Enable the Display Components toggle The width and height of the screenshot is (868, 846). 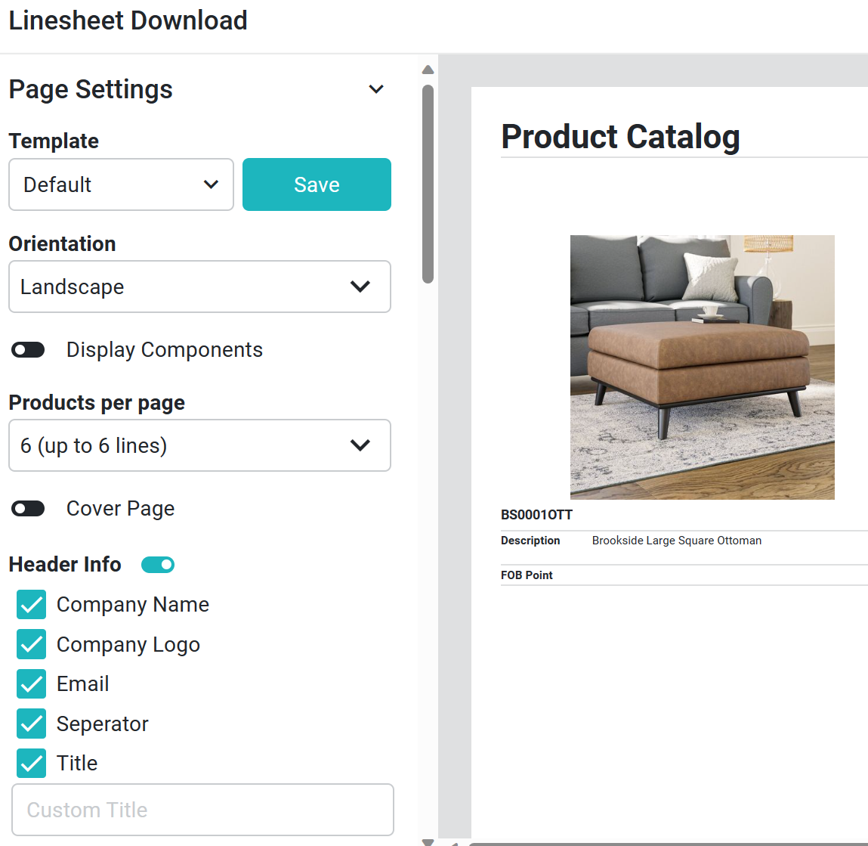click(29, 350)
